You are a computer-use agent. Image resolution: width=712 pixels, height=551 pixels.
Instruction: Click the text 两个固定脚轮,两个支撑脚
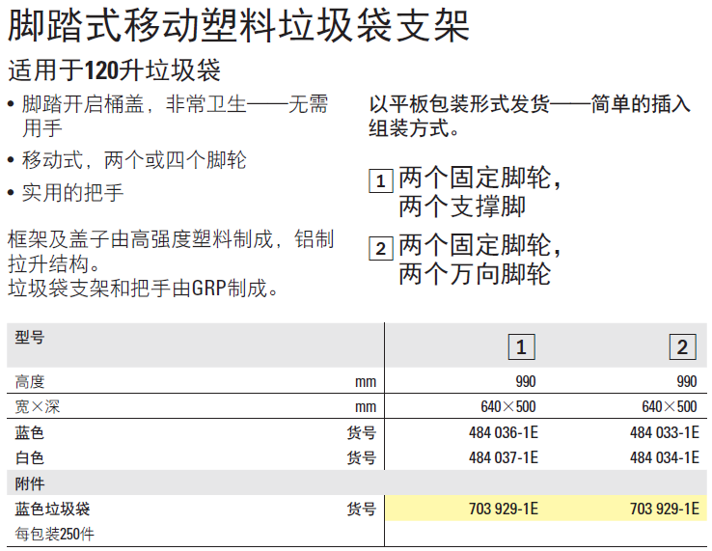pyautogui.click(x=479, y=191)
